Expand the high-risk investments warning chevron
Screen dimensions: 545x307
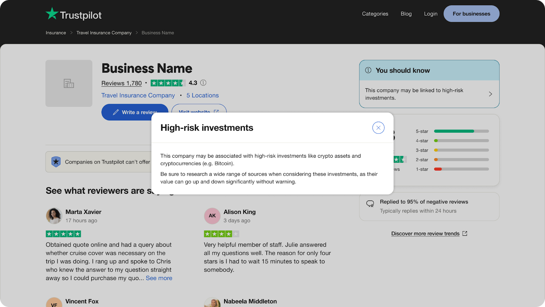(490, 94)
